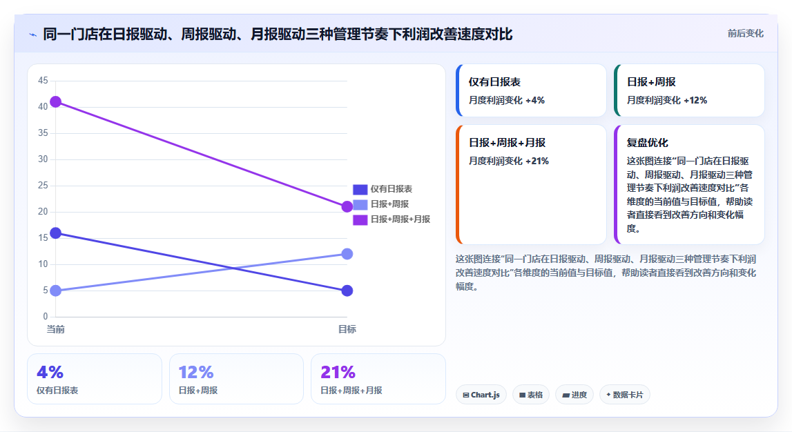Image resolution: width=792 pixels, height=432 pixels.
Task: Click the 目标 x-axis label
Action: point(347,330)
